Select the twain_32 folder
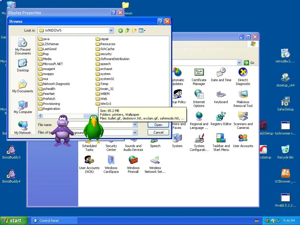Viewport: 300px width, 225px height. 105,89
